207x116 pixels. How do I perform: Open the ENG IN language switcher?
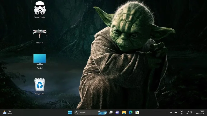[181, 112]
